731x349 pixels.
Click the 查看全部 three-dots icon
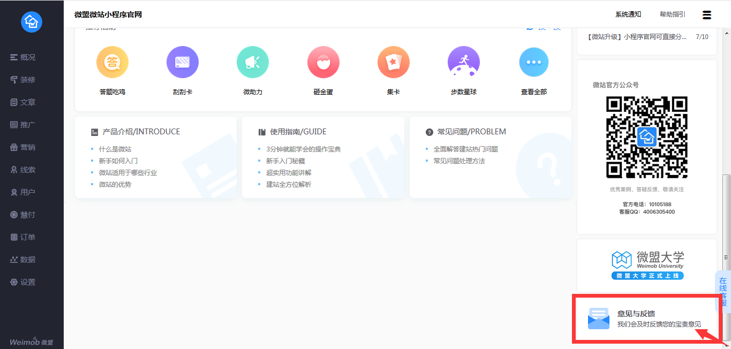[534, 62]
